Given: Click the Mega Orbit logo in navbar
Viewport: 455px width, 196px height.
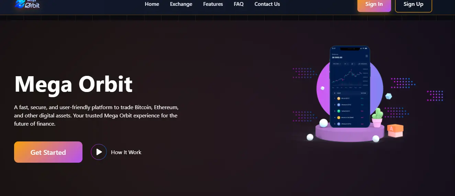Looking at the screenshot, I should pos(27,4).
